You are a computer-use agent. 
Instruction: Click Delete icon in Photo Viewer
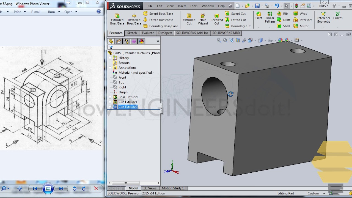point(96,189)
